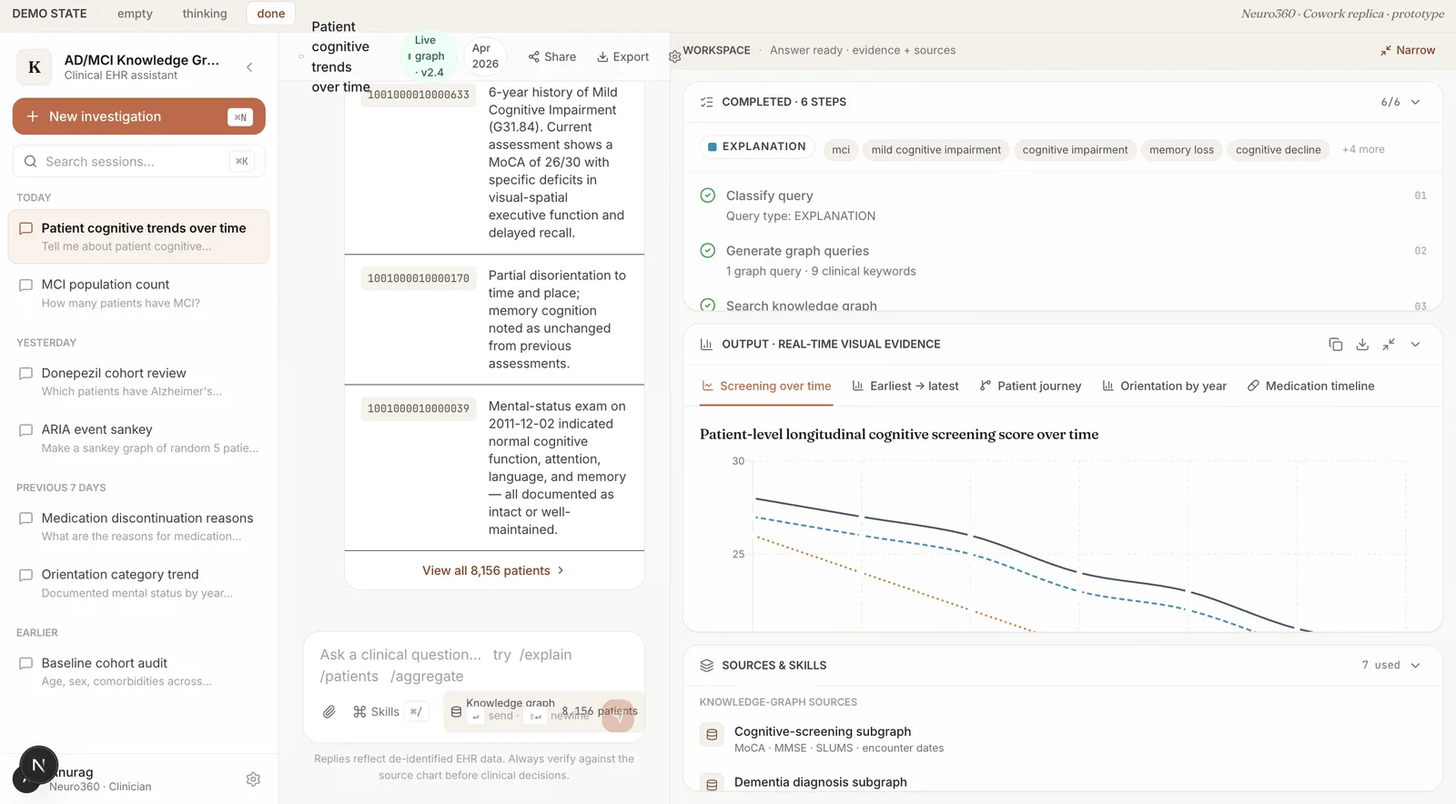Switch to the Patient journey tab

click(1030, 387)
